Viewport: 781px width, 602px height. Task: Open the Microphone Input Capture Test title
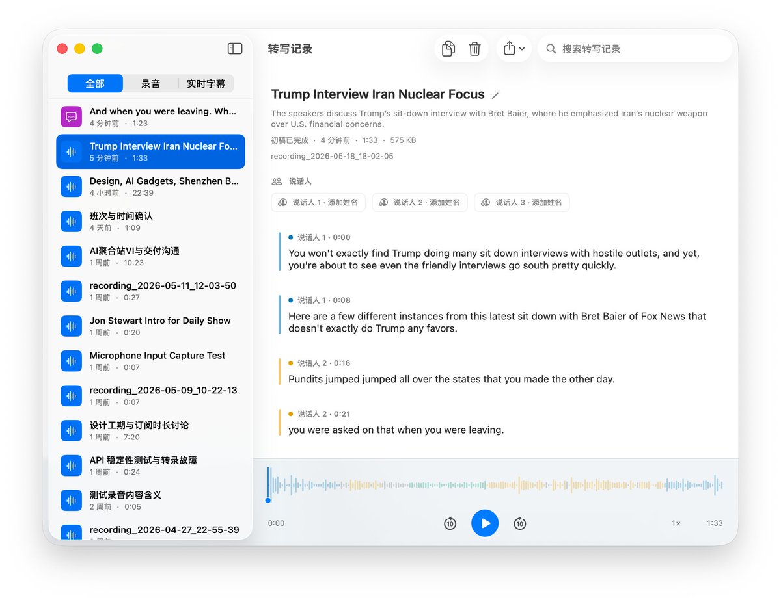158,356
